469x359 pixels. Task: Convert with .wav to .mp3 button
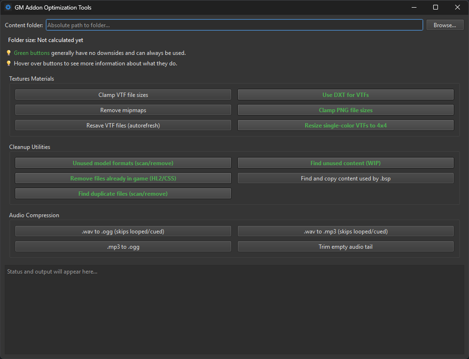pyautogui.click(x=345, y=232)
